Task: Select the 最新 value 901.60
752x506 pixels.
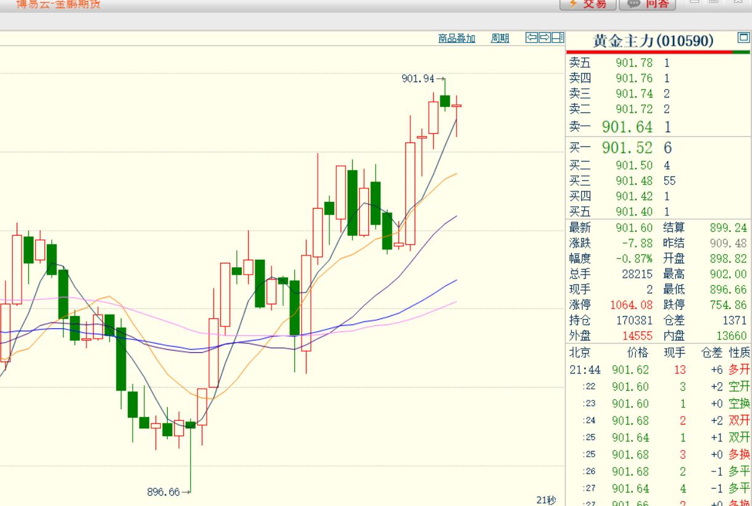Action: tap(634, 228)
